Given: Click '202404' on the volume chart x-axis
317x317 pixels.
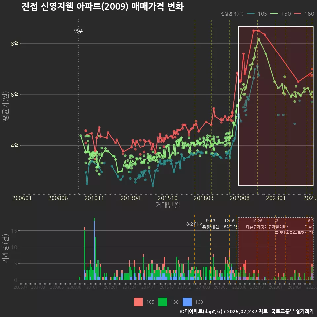Looking at the screenshot, I should click(x=295, y=287).
